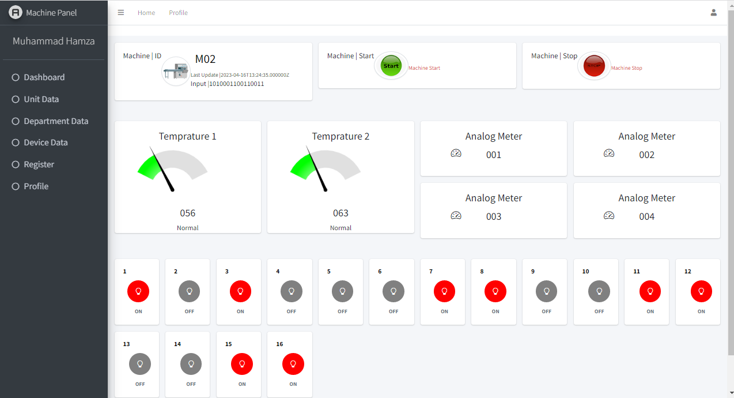Turn on lamp 5 bulb toggle
The height and width of the screenshot is (398, 734).
coord(342,291)
